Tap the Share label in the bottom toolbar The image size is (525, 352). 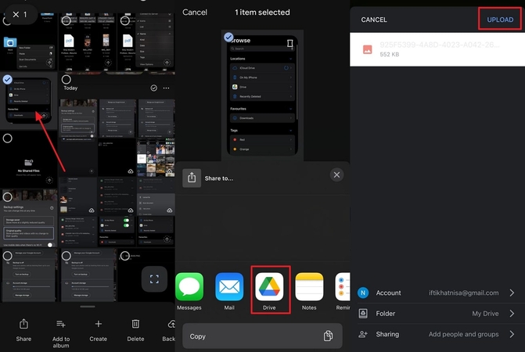(23, 339)
